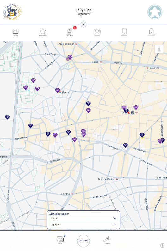The width and height of the screenshot is (167, 251).
Task: Open the Puntuar scoring checklist icon
Action: click(70, 32)
